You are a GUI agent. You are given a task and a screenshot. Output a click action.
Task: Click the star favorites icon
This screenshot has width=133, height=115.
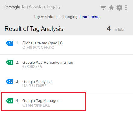111,8
